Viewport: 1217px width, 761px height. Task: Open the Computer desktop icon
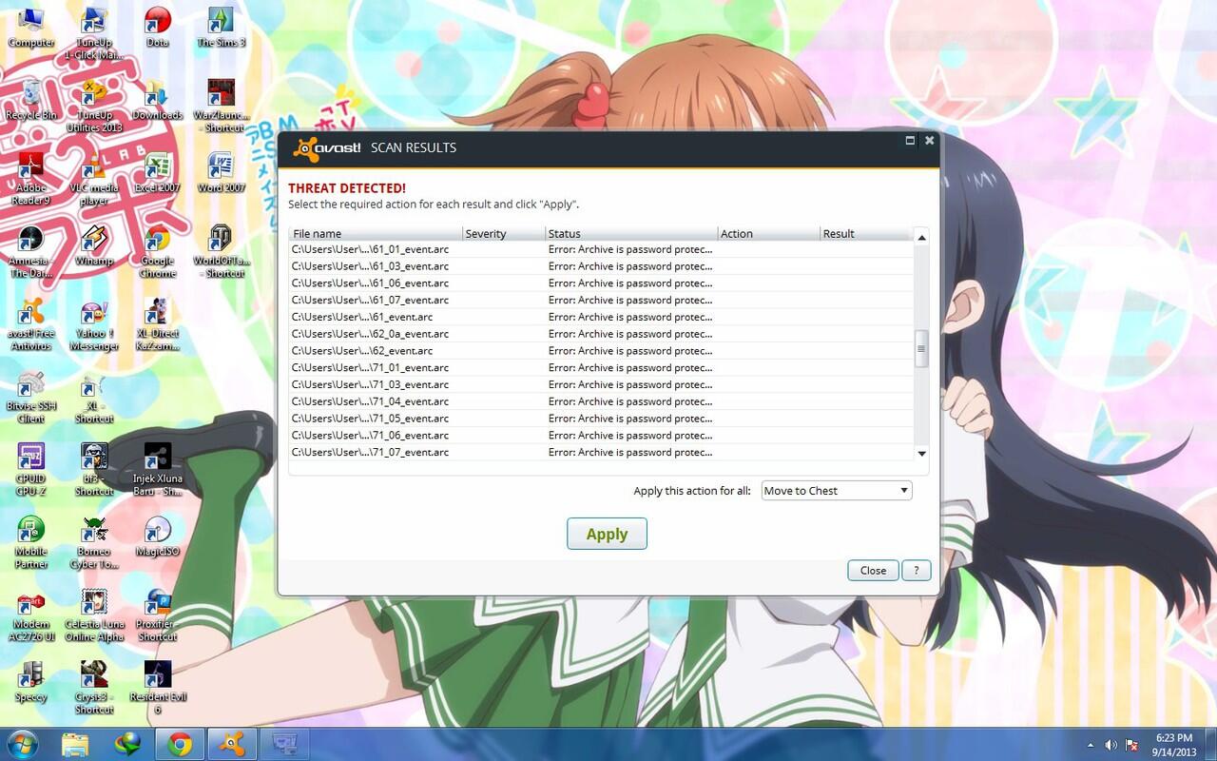click(30, 27)
